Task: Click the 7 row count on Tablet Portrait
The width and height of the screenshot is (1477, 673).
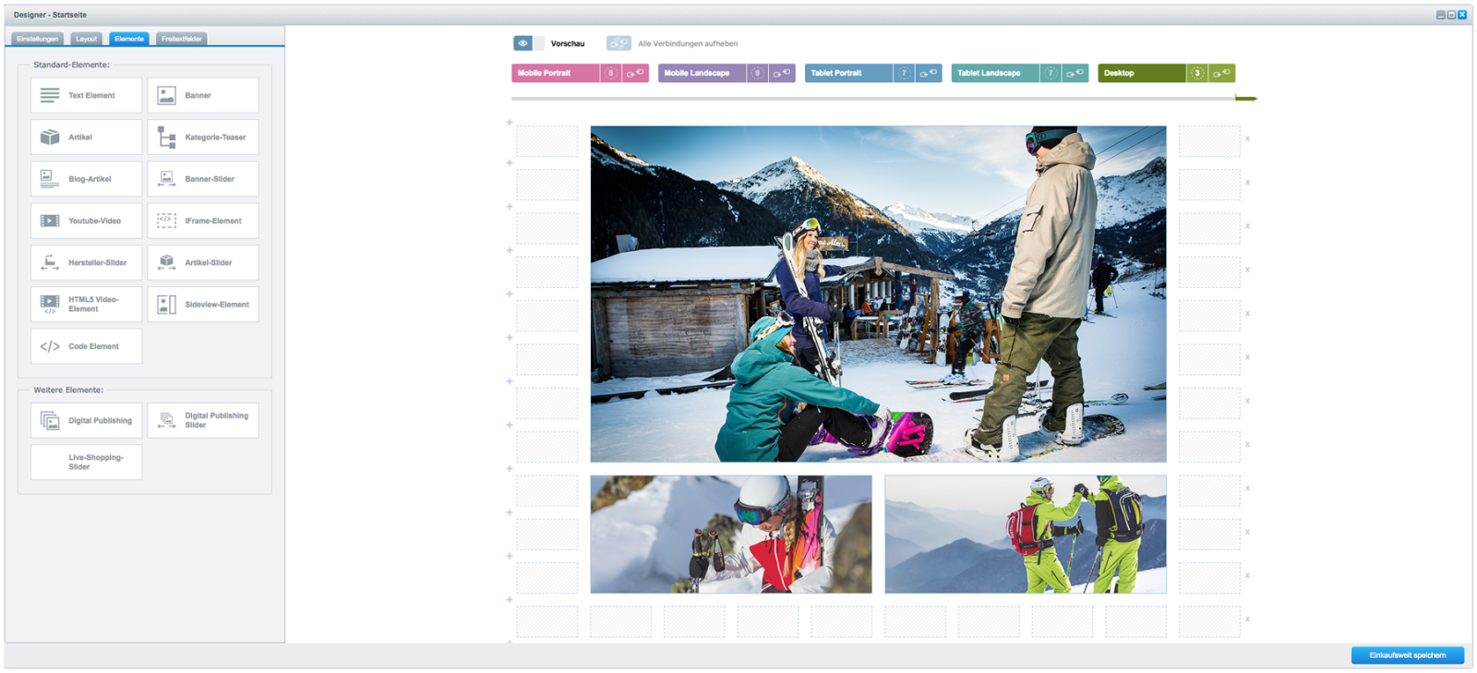Action: [x=904, y=73]
